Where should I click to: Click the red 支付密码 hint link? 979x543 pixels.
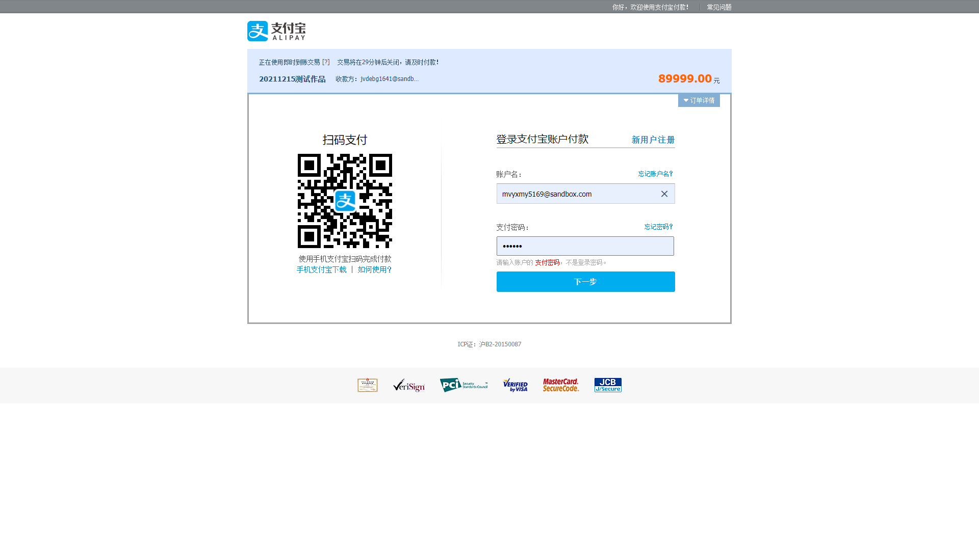click(547, 262)
